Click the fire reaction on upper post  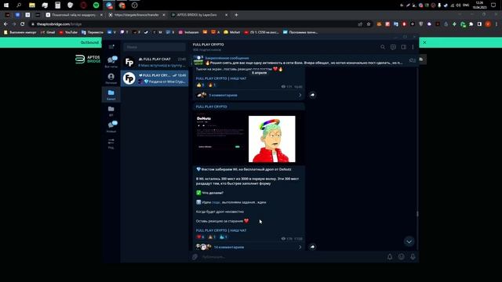[212, 85]
